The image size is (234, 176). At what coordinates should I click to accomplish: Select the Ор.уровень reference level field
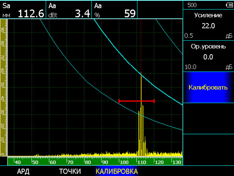click(x=208, y=57)
